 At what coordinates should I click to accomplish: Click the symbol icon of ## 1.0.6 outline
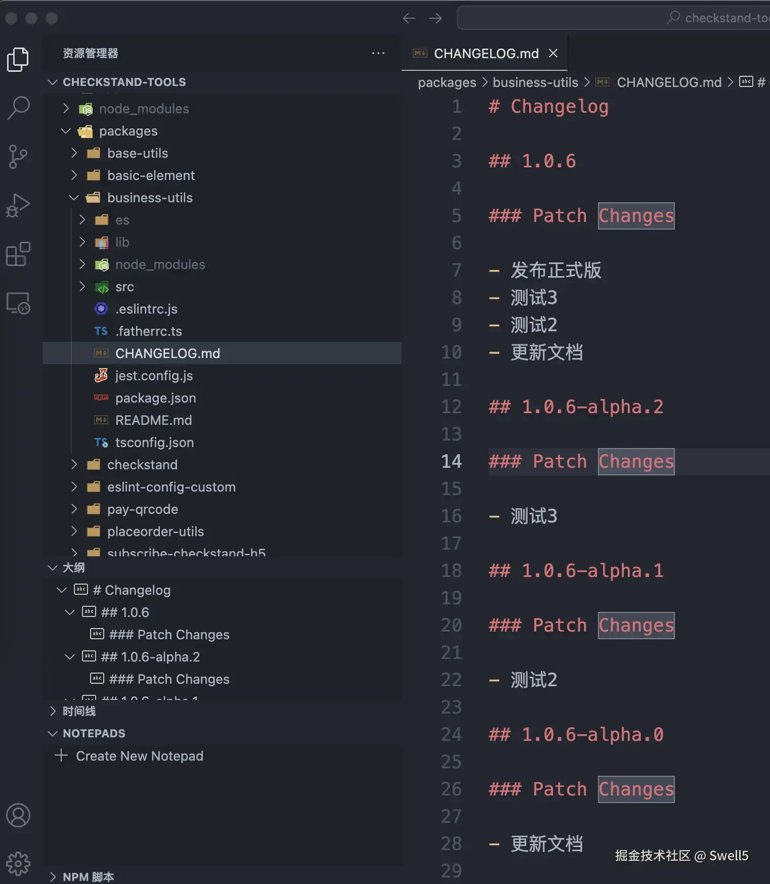pos(89,611)
